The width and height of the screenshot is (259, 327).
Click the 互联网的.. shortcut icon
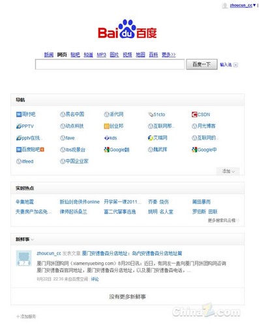194,138
